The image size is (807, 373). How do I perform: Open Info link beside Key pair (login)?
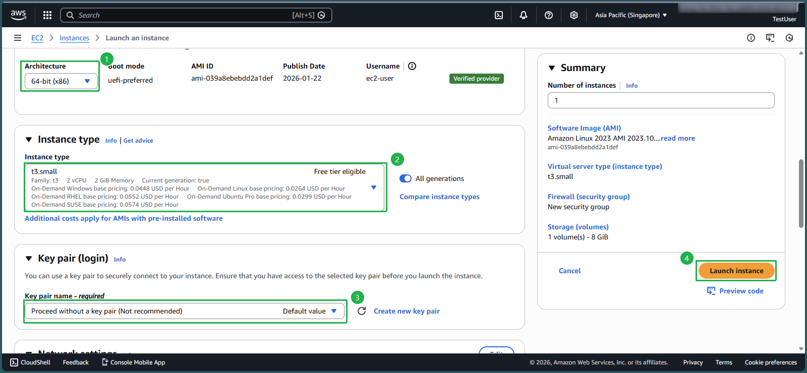click(120, 260)
